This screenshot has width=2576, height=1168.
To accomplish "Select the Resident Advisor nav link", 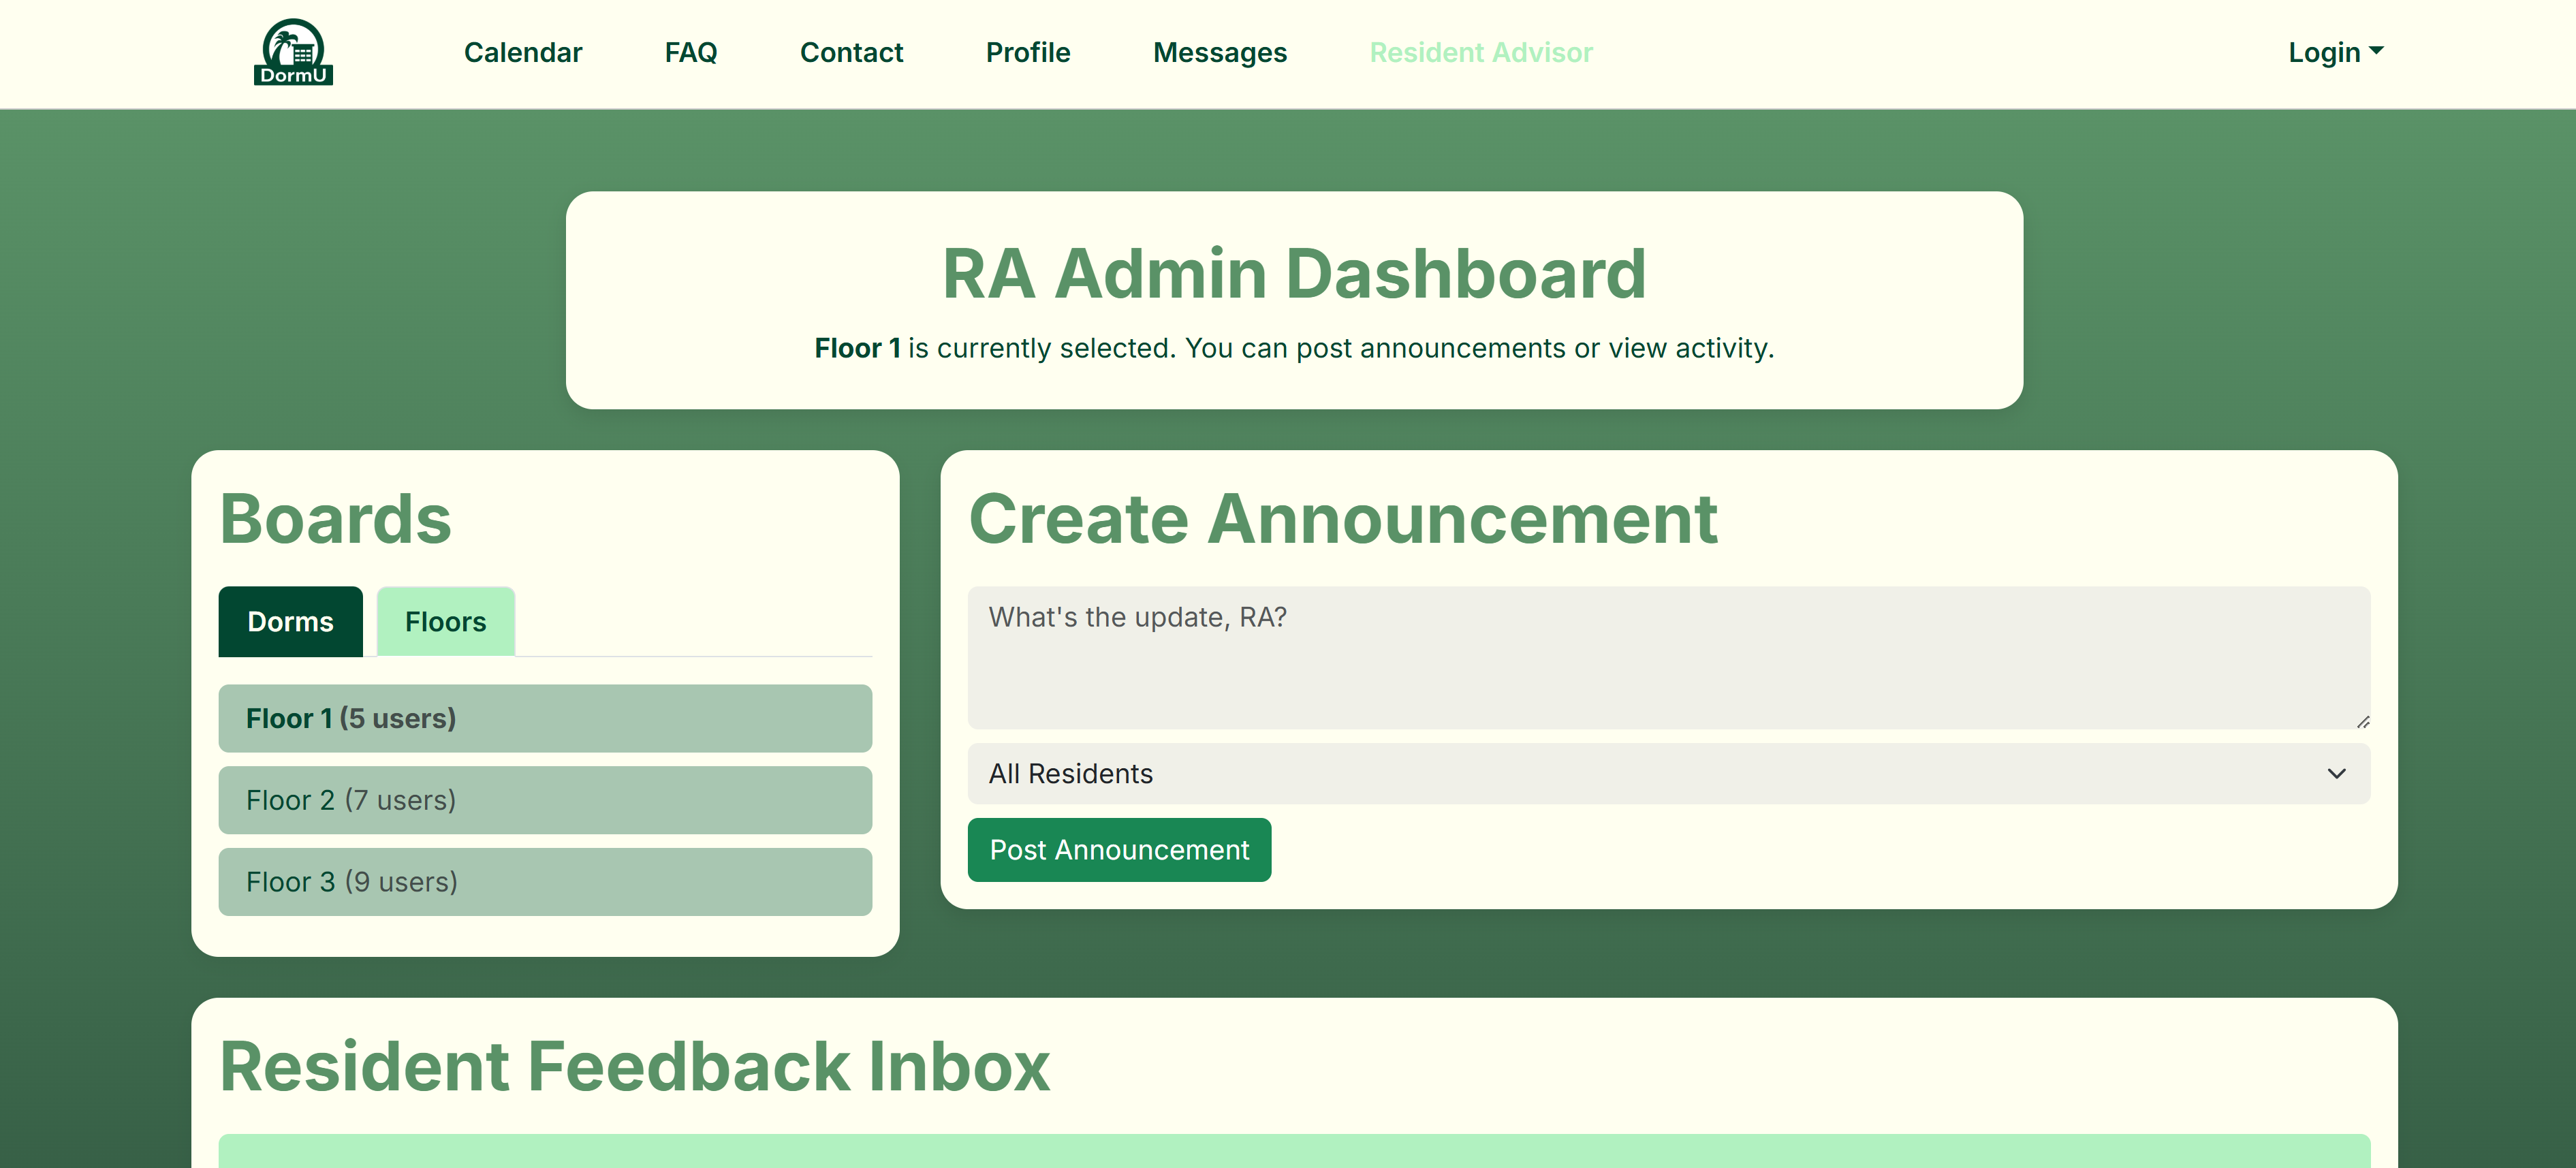I will pos(1481,52).
